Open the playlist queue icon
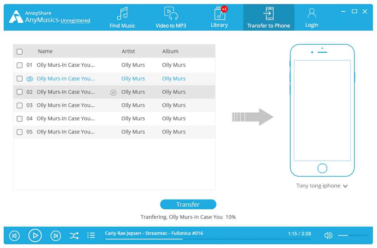The width and height of the screenshot is (377, 248). click(x=91, y=235)
